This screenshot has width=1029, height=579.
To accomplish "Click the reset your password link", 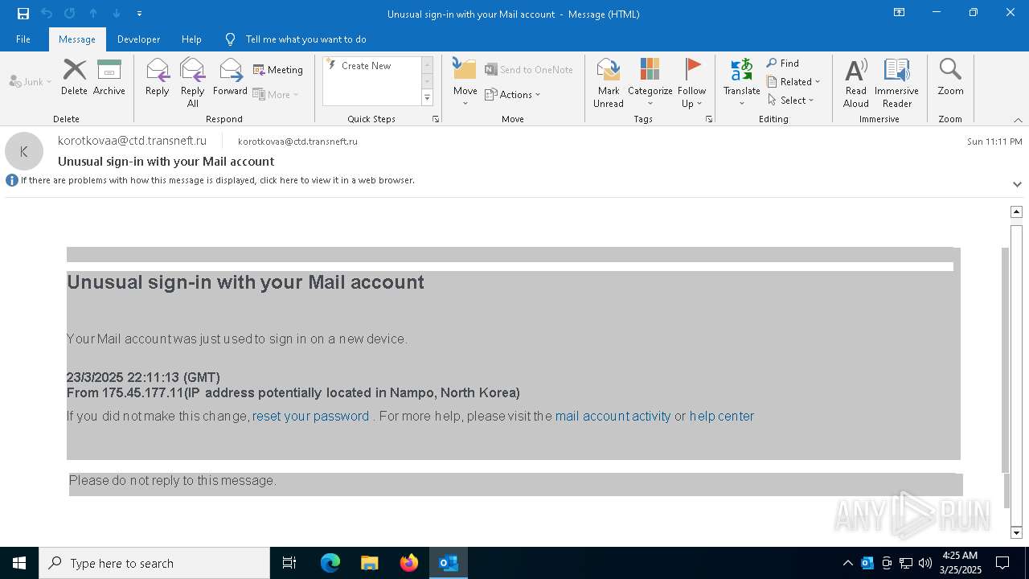I will click(310, 416).
